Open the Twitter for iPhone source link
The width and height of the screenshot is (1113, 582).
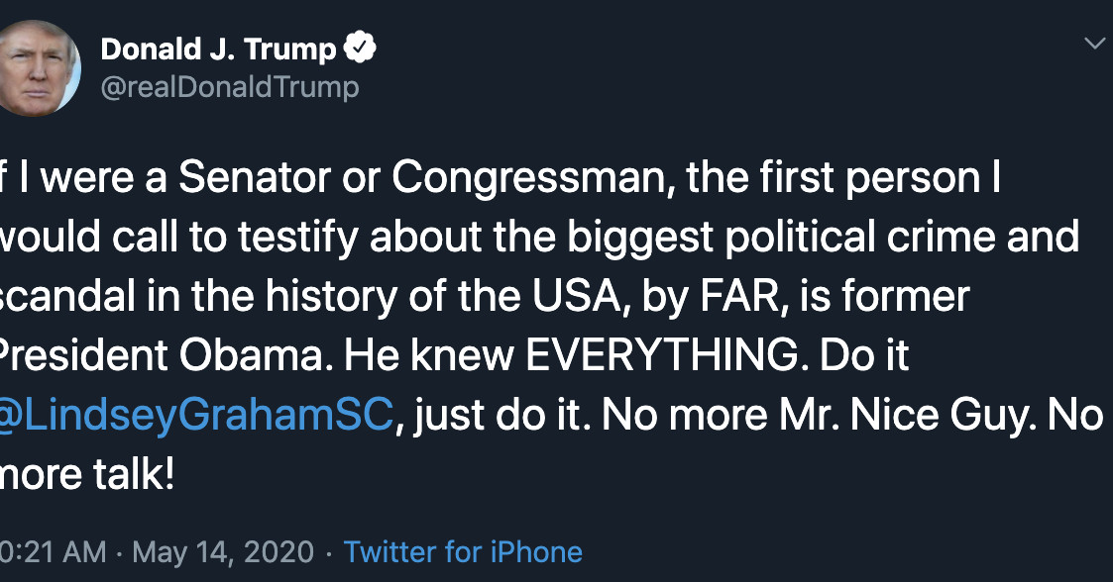[463, 551]
